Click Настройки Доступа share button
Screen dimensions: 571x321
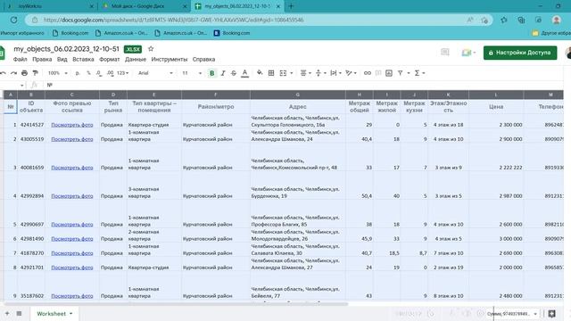tap(520, 53)
